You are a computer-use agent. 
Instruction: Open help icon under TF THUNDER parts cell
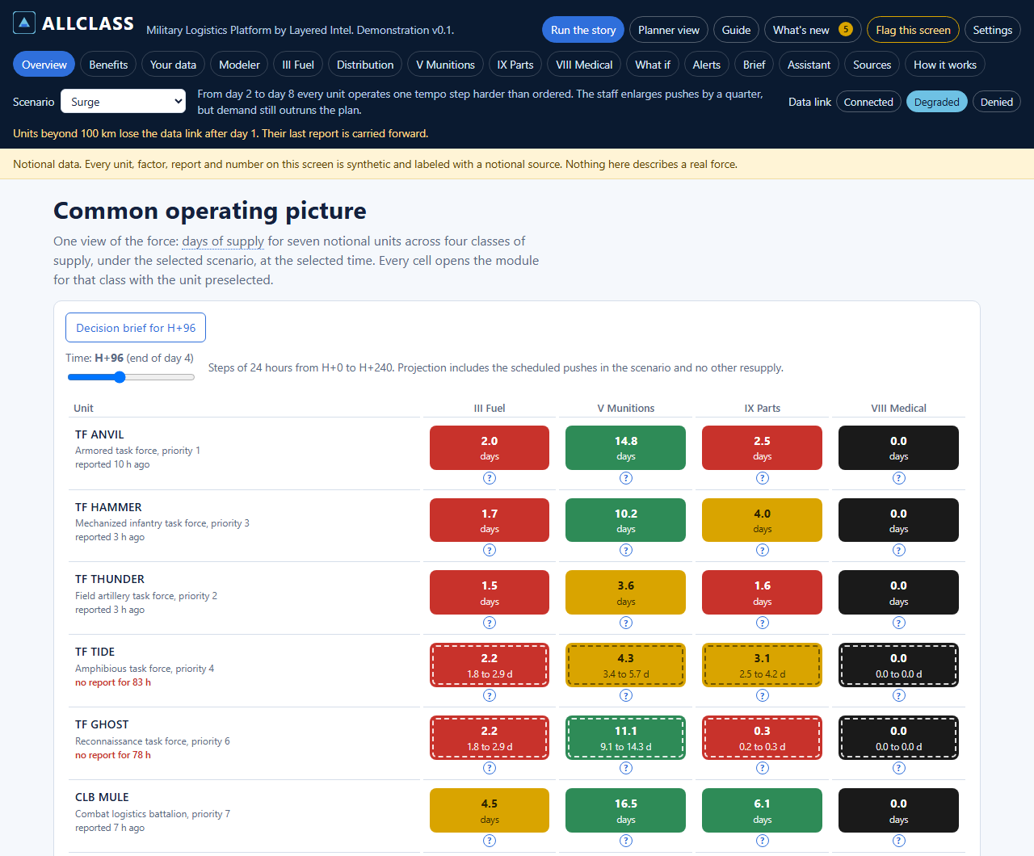coord(763,623)
